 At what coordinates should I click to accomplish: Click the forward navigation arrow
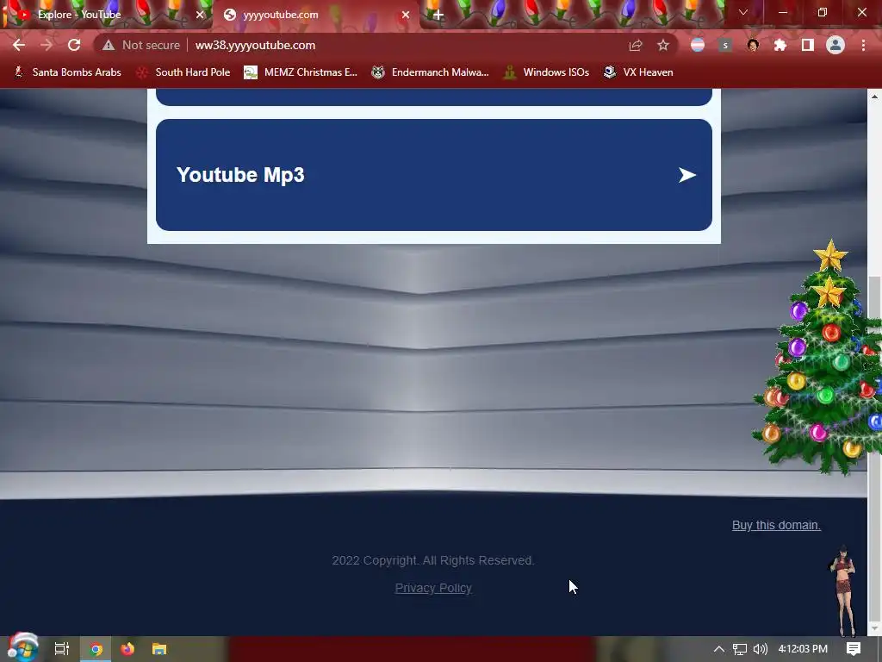[x=47, y=45]
